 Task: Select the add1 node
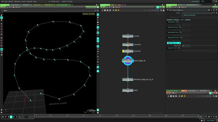click(x=128, y=90)
